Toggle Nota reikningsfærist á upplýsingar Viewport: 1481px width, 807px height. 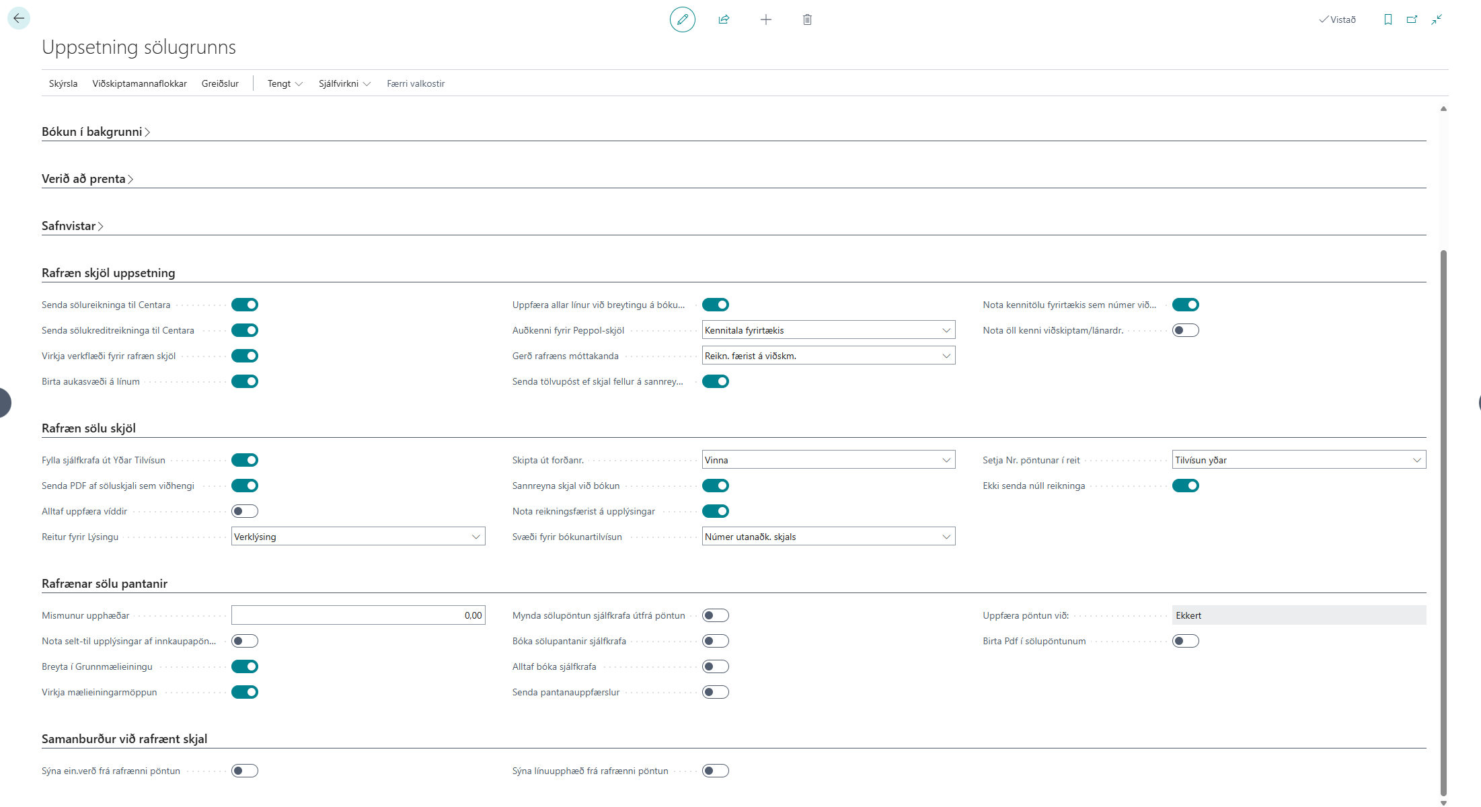(x=716, y=511)
